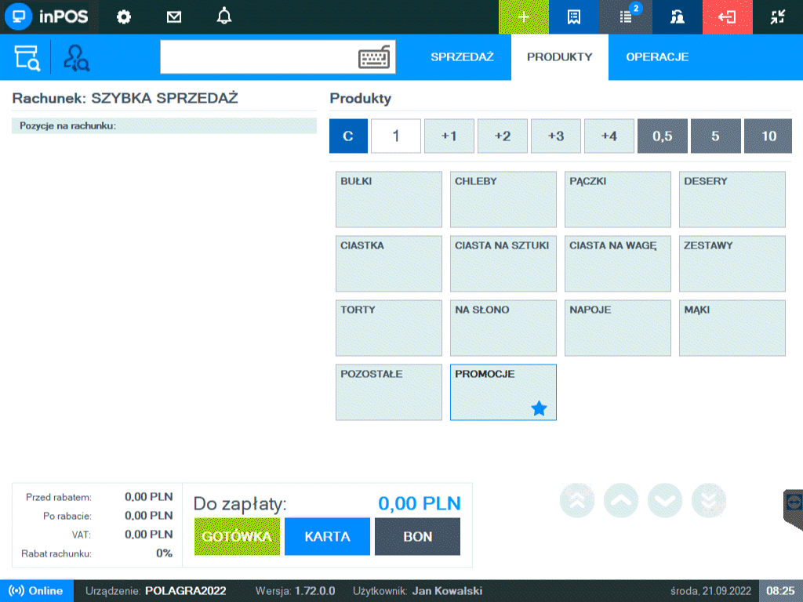Increase quantity with the +2 button
803x602 pixels.
click(502, 136)
